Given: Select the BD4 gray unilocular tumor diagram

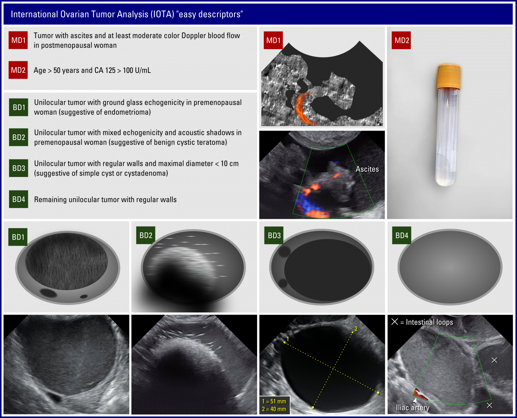Looking at the screenshot, I should tap(450, 268).
